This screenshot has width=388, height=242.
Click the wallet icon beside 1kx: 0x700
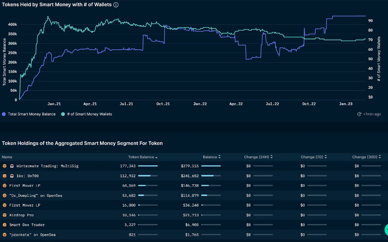[12, 176]
